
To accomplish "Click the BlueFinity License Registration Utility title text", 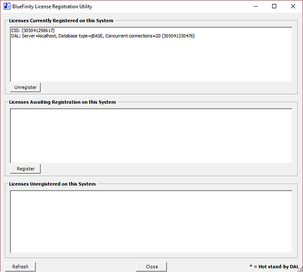I will point(52,7).
